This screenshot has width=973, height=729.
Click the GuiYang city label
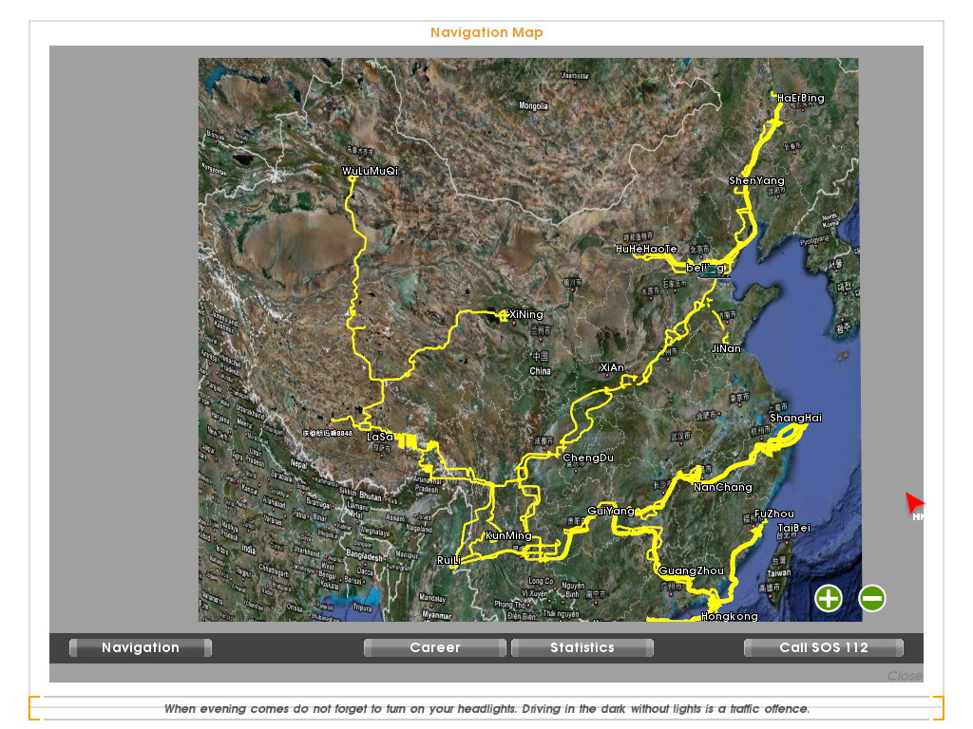coord(611,511)
